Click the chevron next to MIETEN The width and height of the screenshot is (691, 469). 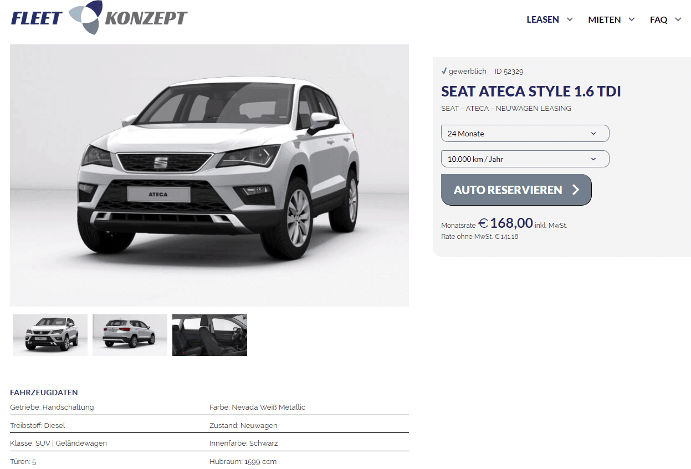point(631,19)
